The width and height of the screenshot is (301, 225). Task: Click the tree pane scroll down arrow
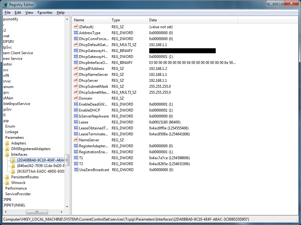click(x=67, y=207)
